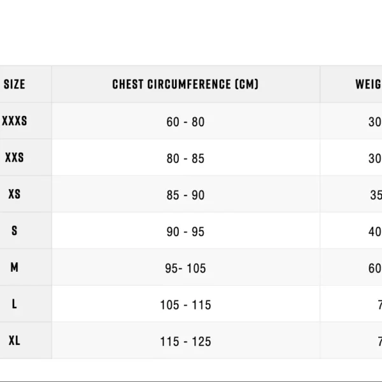Click the SIZE column header

(15, 84)
